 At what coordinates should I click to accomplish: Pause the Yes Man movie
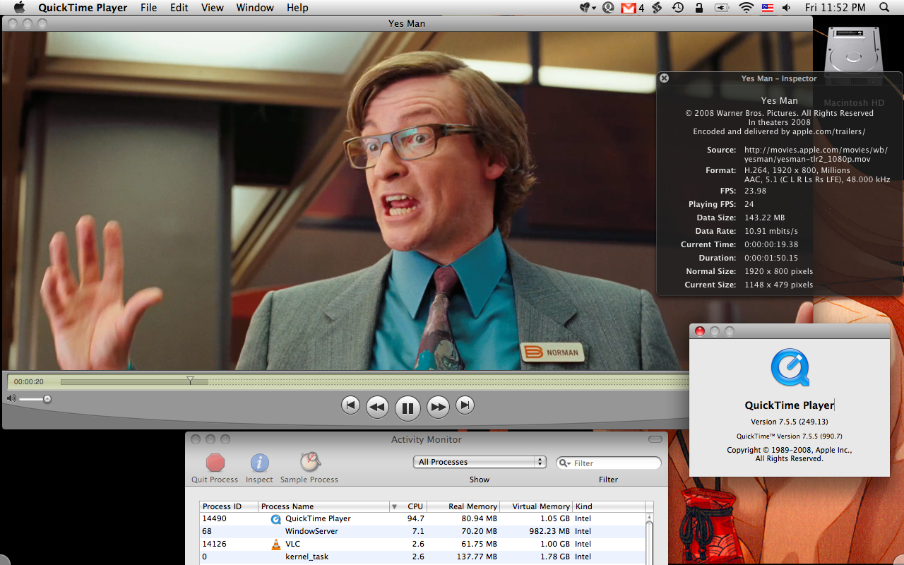(x=408, y=408)
